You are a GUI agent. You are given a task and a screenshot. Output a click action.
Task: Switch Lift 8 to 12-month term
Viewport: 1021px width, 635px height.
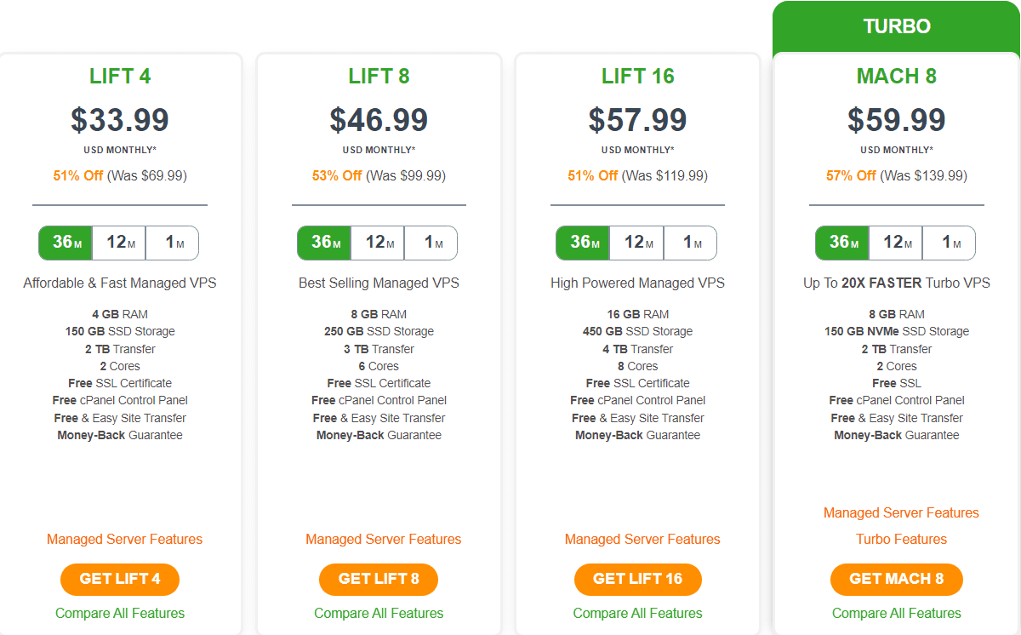pos(378,243)
